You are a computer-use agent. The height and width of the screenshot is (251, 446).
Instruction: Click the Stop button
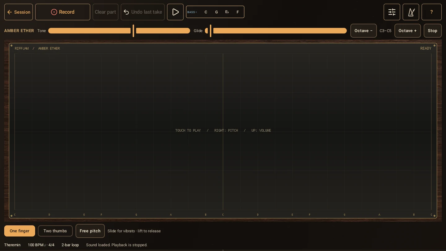tap(433, 31)
